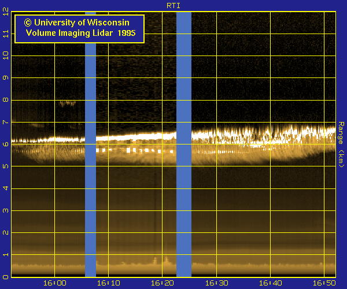Viewport: 347px width, 289px height.
Task: Click the RTI title above the plot
Action: (173, 6)
